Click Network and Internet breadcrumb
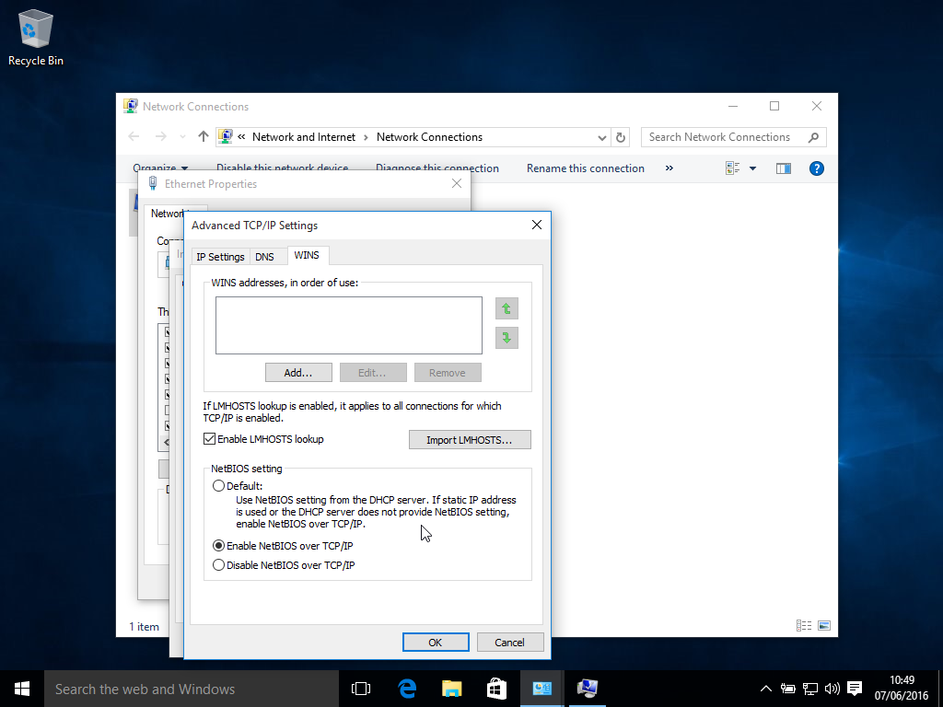The width and height of the screenshot is (943, 707). [x=304, y=137]
